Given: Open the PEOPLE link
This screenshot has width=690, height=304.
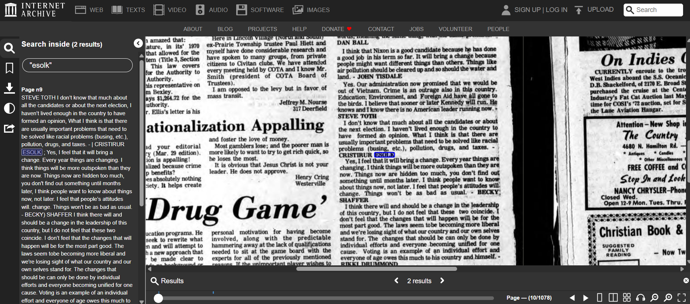Looking at the screenshot, I should [x=498, y=29].
